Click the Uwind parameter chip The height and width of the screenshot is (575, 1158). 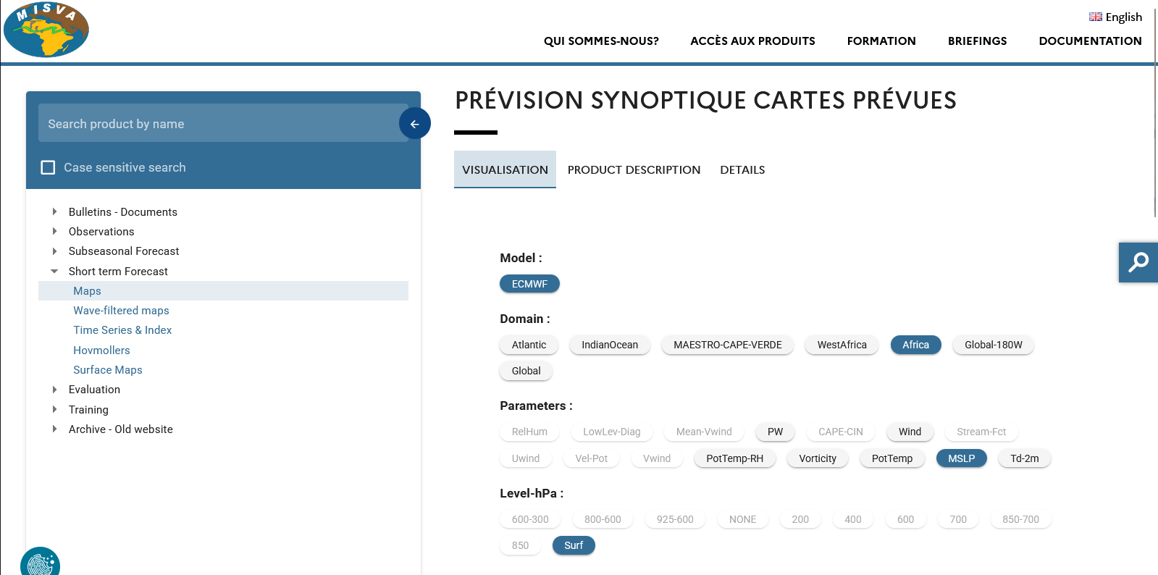tap(526, 458)
